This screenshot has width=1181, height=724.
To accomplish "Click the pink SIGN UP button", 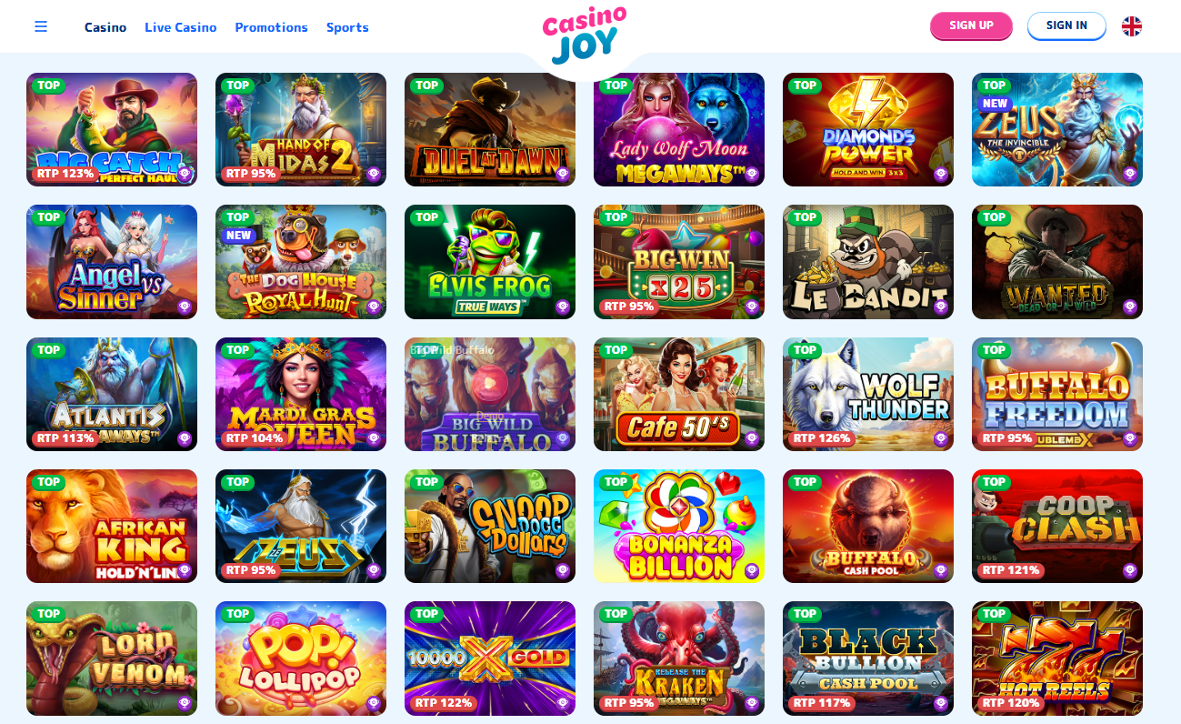I will pyautogui.click(x=971, y=25).
